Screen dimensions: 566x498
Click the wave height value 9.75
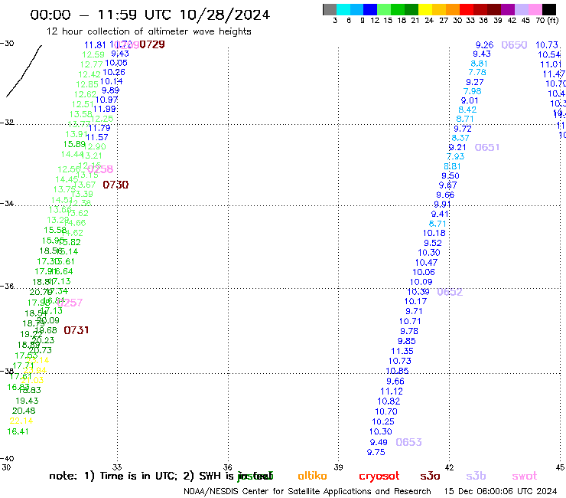pos(376,452)
